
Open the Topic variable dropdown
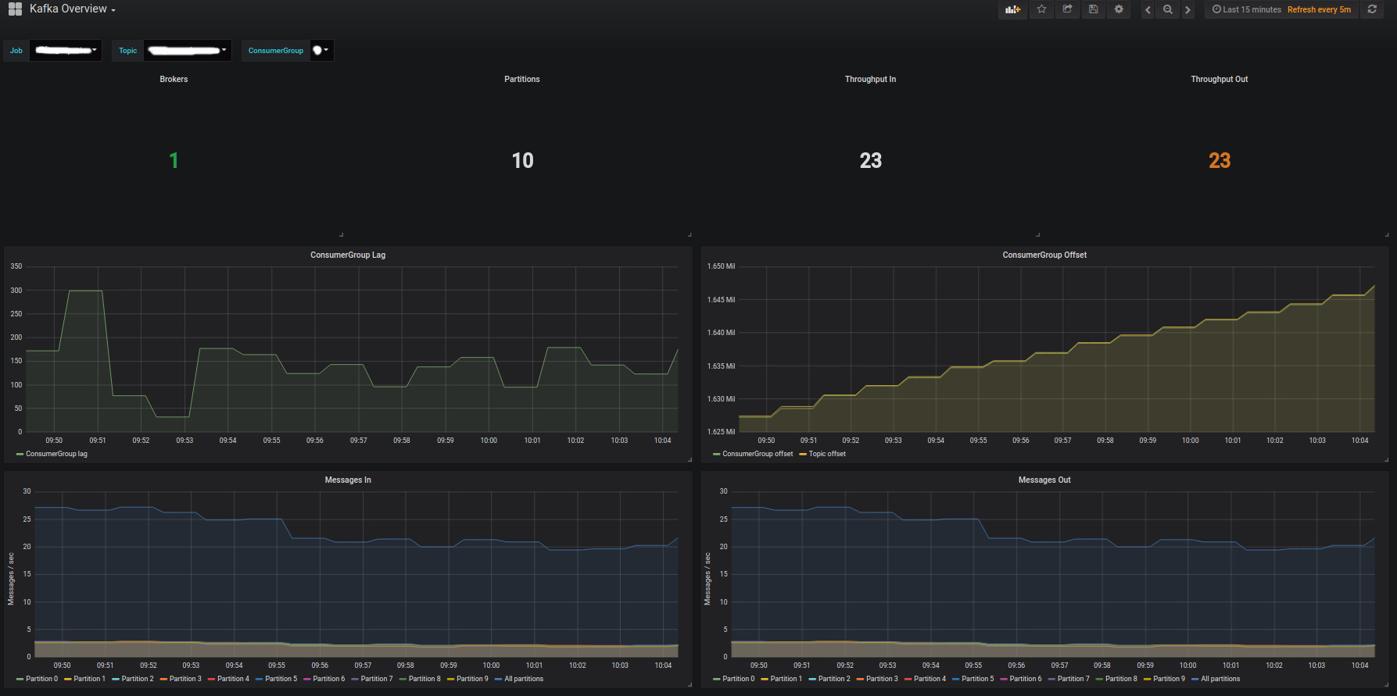(x=188, y=51)
